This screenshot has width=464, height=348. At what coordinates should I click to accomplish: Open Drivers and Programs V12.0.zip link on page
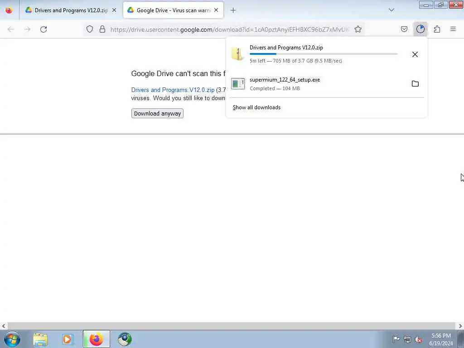pos(173,90)
